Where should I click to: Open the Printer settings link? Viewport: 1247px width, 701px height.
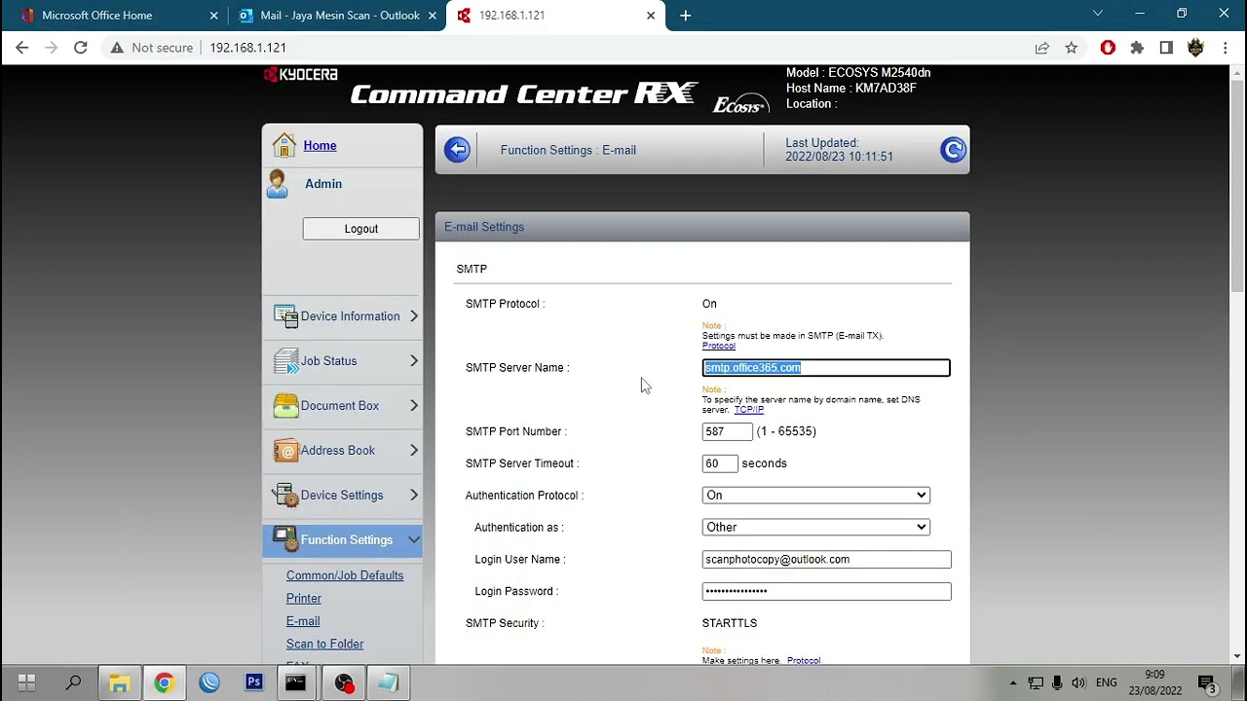click(304, 599)
